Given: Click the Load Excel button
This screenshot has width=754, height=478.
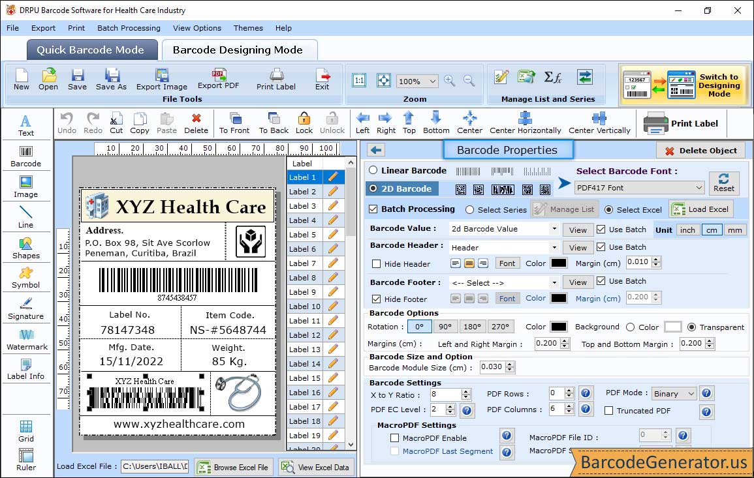Looking at the screenshot, I should pyautogui.click(x=700, y=209).
